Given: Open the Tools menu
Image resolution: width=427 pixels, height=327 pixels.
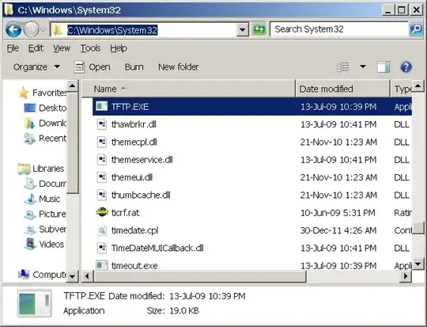Looking at the screenshot, I should tap(90, 48).
